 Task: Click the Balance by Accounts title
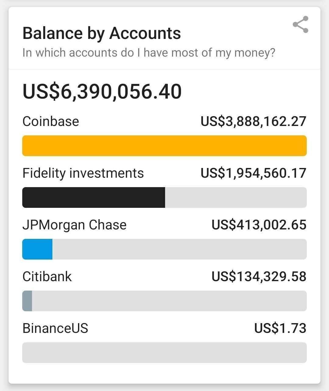[x=102, y=33]
